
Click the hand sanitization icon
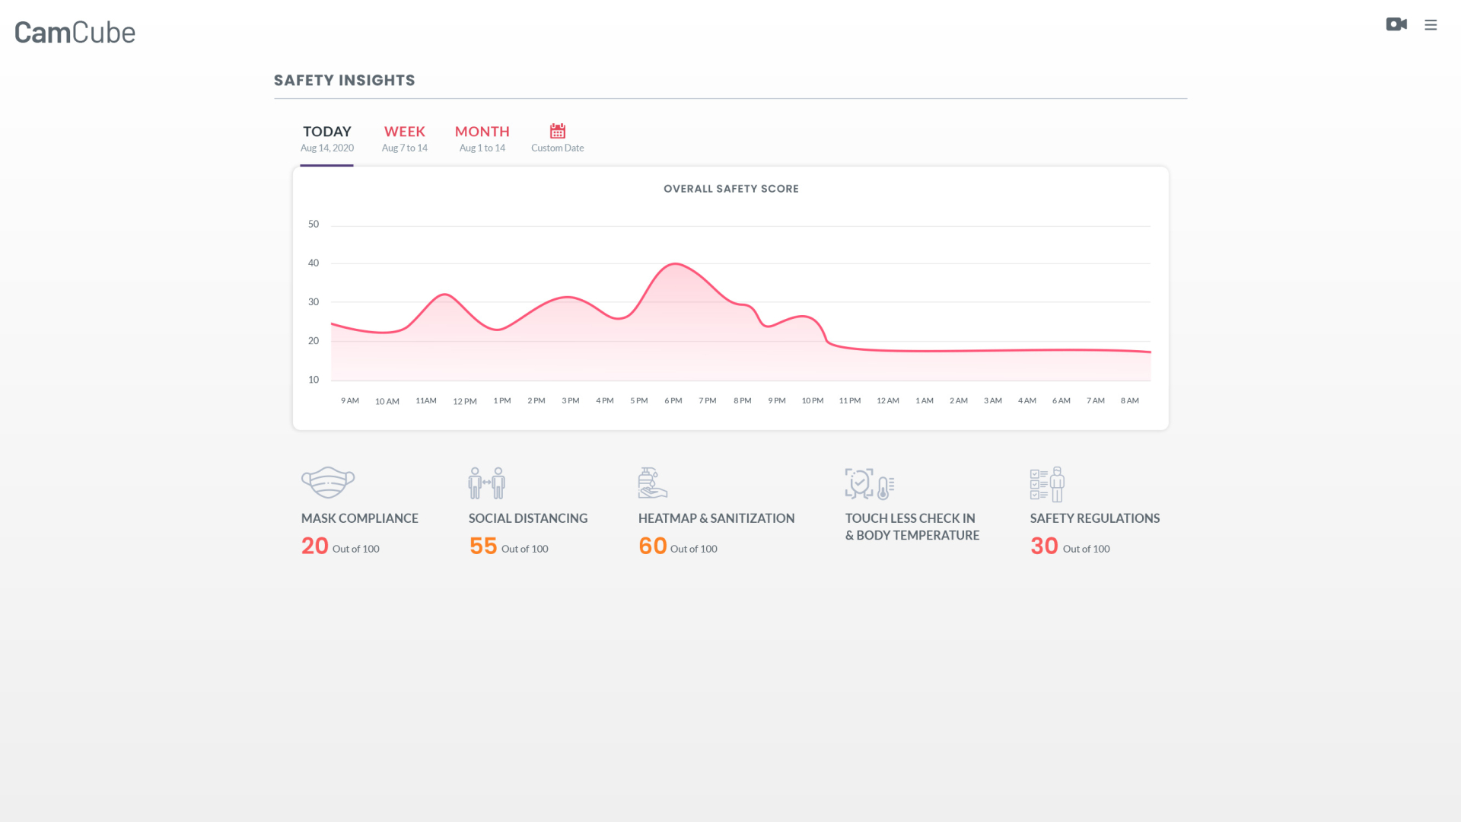(652, 483)
